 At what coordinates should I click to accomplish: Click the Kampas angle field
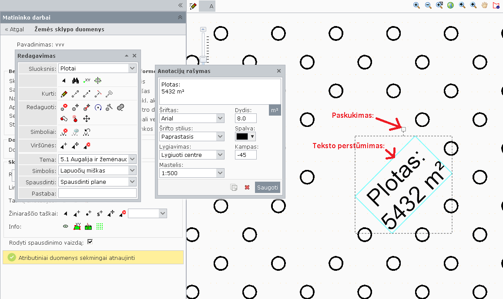pos(246,155)
